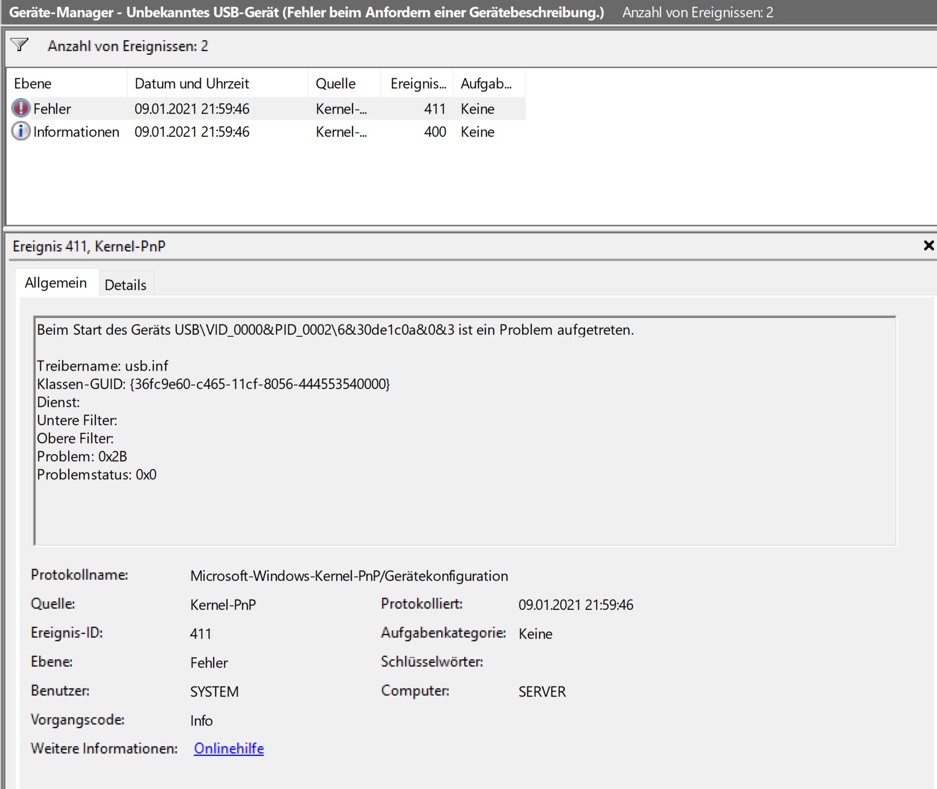
Task: Sort by the Quelle column header
Action: pos(345,84)
